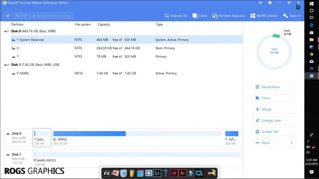Click the C: (NTFS) usage bar in disk map
Viewport: 319px width, 179px height.
tap(138, 134)
